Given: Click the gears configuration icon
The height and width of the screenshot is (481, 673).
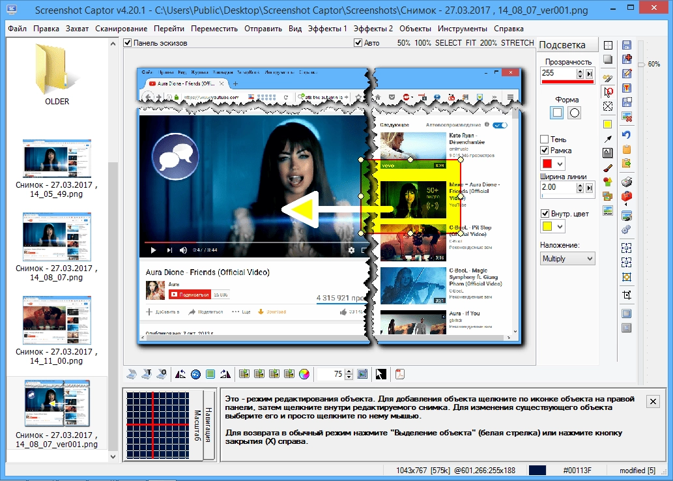Looking at the screenshot, I should point(626,229).
